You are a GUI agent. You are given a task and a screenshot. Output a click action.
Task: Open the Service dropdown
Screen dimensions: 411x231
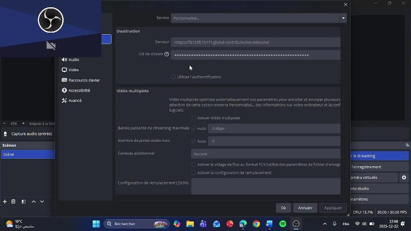pyautogui.click(x=259, y=18)
